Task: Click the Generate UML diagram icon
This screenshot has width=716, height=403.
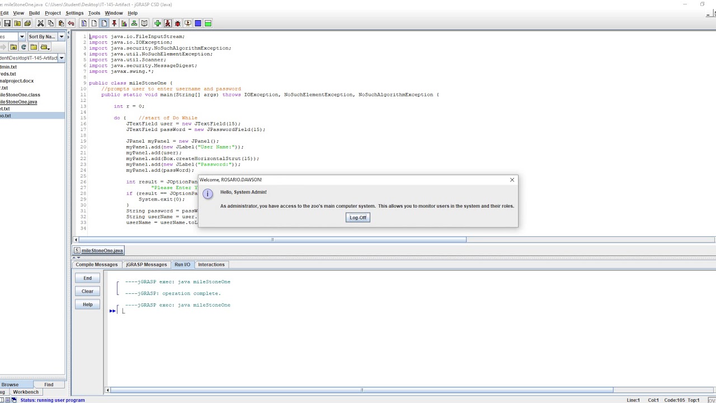Action: point(134,24)
